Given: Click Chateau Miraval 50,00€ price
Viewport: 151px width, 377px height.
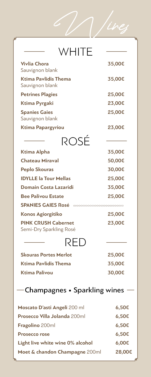Looking at the screenshot, I should click(116, 161).
